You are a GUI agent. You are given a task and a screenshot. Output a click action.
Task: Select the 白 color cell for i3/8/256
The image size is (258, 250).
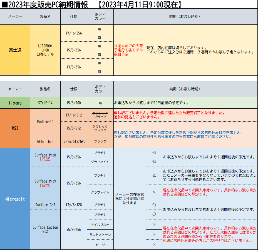click(x=100, y=71)
